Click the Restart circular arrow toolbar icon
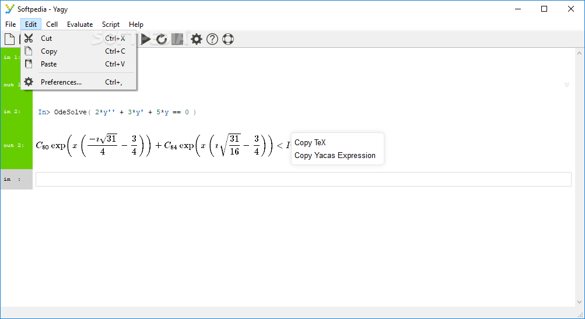 click(161, 39)
